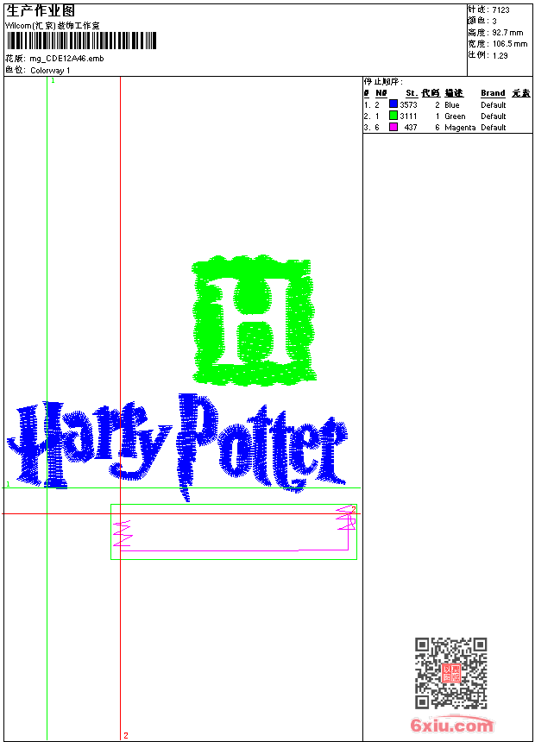Click the green H emblem embroidery

tap(255, 319)
